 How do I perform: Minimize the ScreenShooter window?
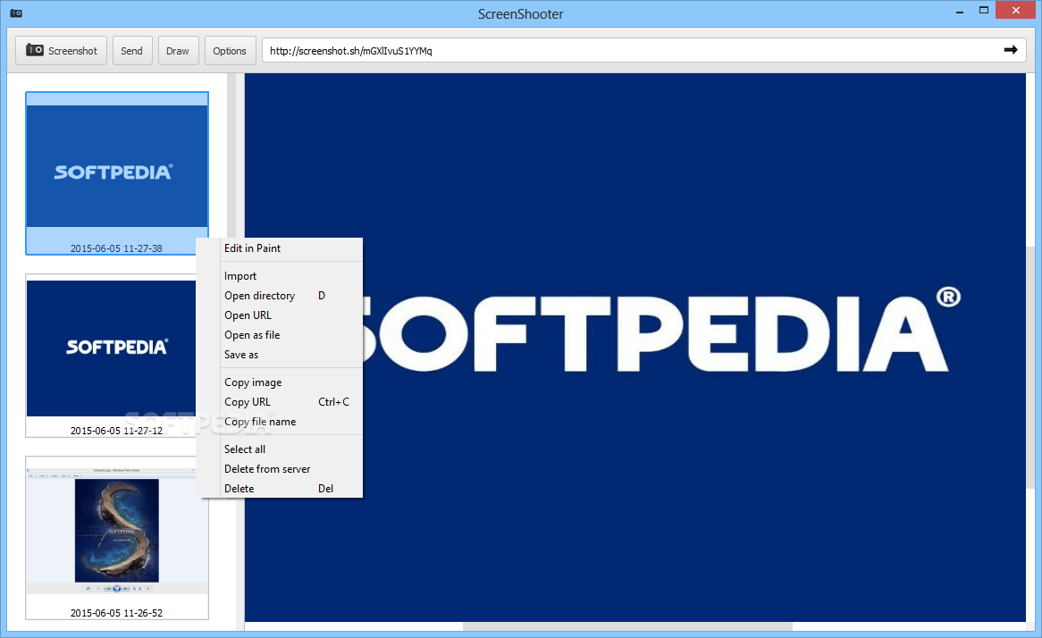click(960, 12)
